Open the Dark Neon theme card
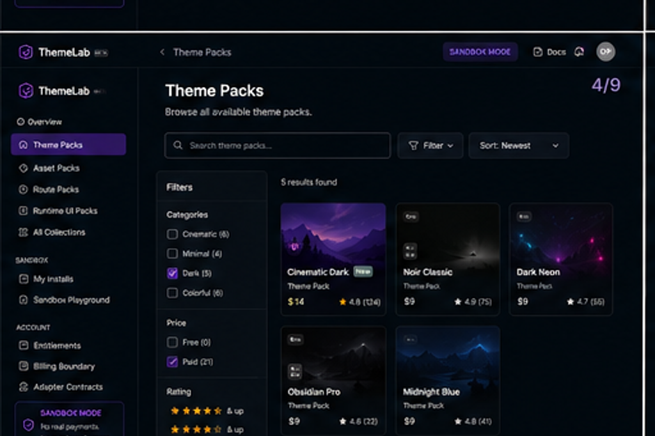This screenshot has width=655, height=436. (x=561, y=259)
